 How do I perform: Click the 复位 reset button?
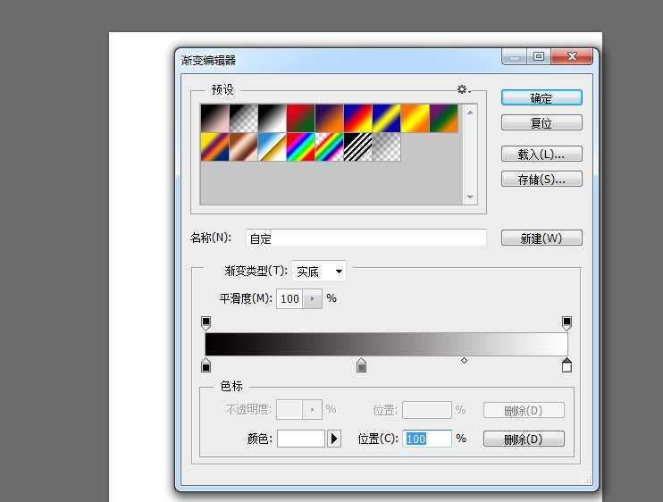point(541,123)
